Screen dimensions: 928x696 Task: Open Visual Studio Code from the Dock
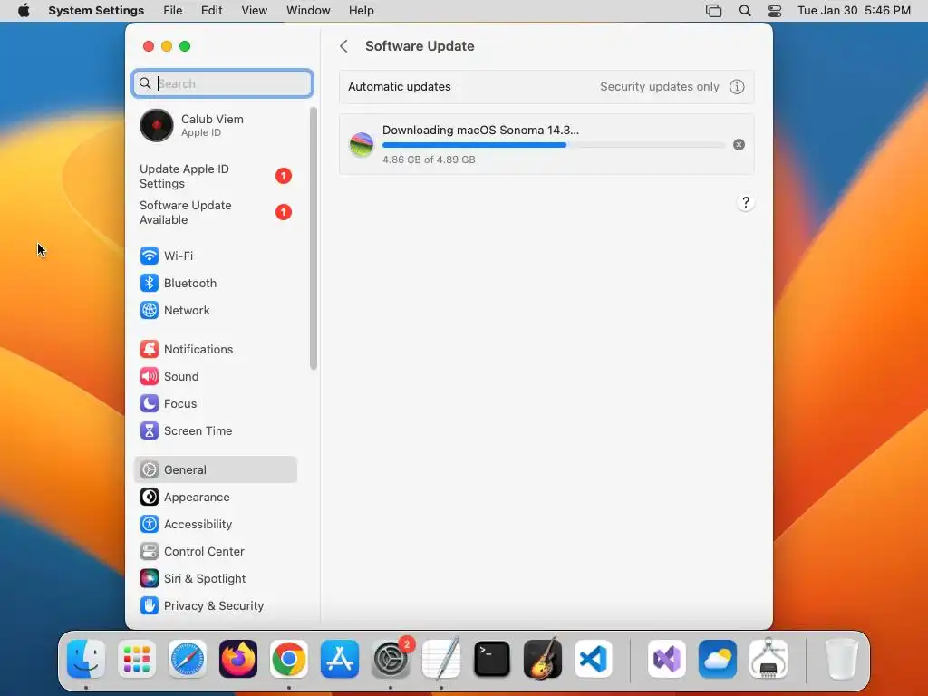click(594, 659)
